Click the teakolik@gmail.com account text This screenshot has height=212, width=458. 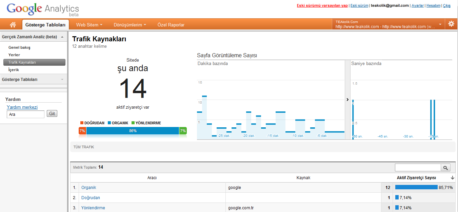(390, 5)
